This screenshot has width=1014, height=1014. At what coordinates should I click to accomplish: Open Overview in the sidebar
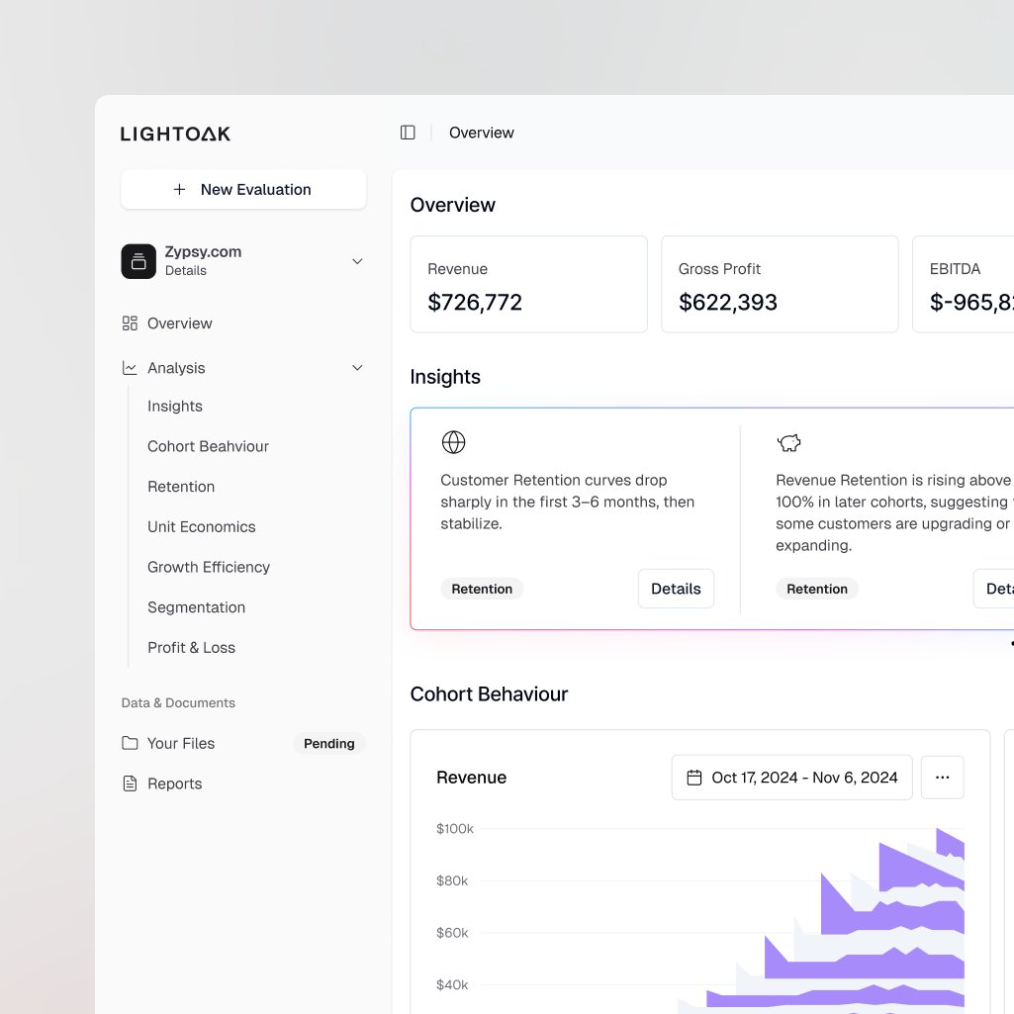[x=179, y=323]
